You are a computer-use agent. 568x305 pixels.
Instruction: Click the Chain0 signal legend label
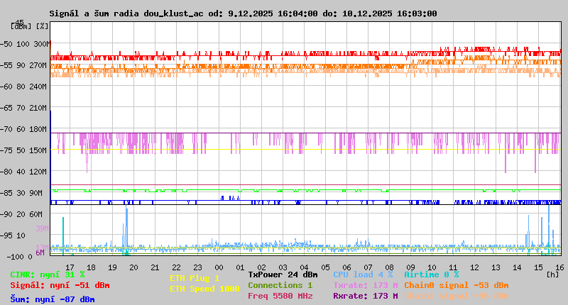pyautogui.click(x=456, y=285)
